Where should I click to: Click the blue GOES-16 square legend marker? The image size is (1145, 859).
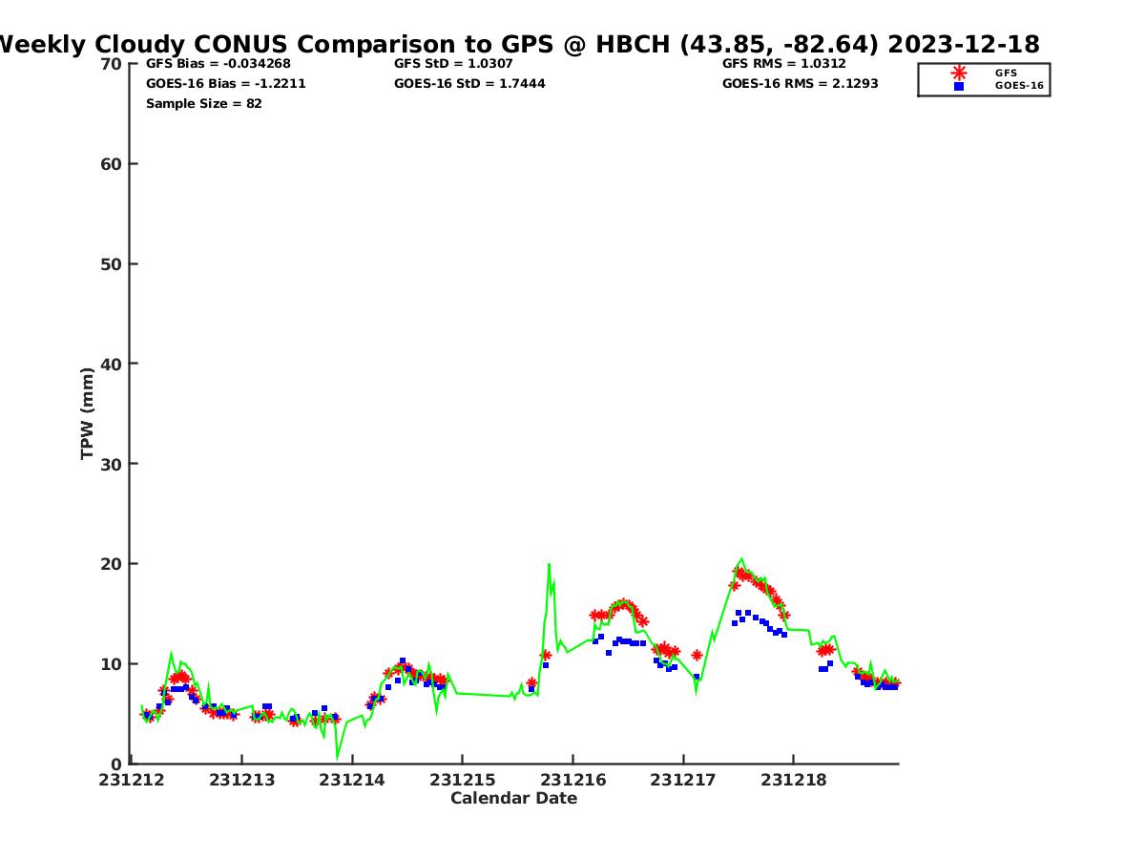959,86
